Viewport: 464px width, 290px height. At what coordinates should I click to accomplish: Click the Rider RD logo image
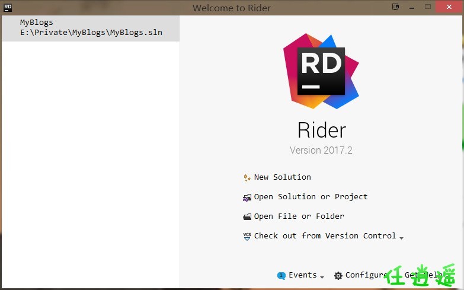click(x=321, y=71)
